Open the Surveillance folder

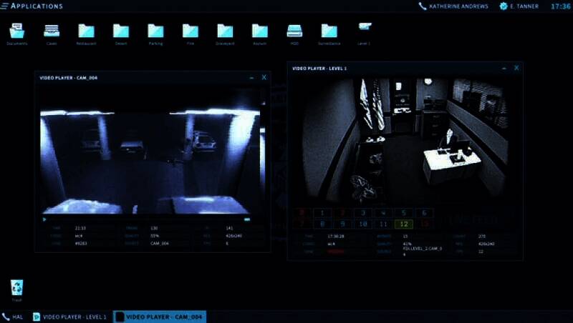point(329,31)
